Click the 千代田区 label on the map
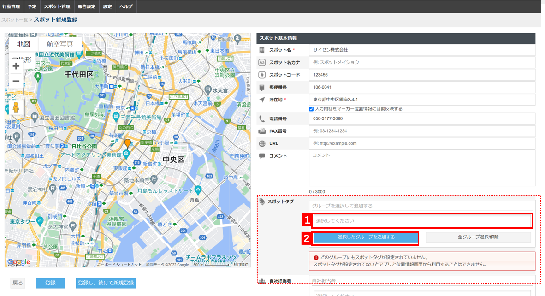This screenshot has height=296, width=545. [78, 74]
